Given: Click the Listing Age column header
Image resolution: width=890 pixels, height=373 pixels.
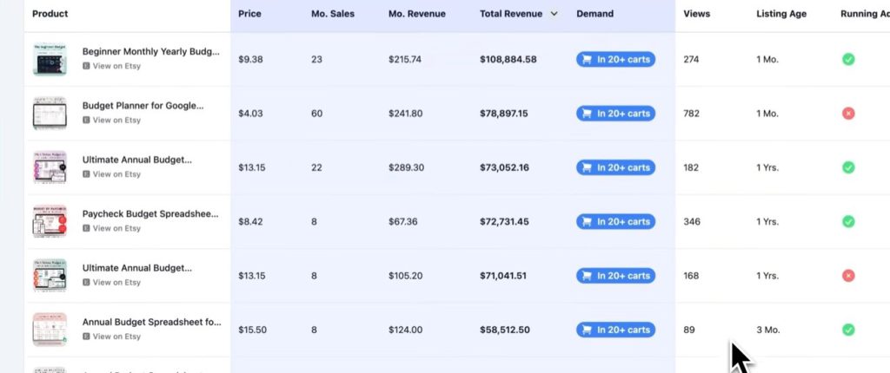Looking at the screenshot, I should pos(782,14).
